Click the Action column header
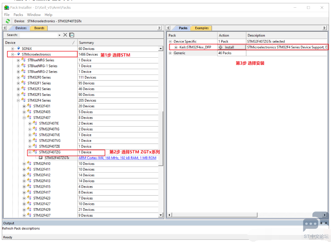Screen dimensions: 332x242 tap(232, 35)
